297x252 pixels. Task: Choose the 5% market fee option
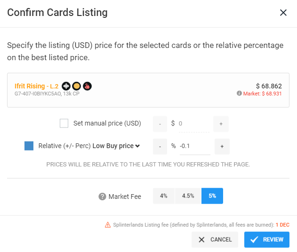(x=212, y=196)
